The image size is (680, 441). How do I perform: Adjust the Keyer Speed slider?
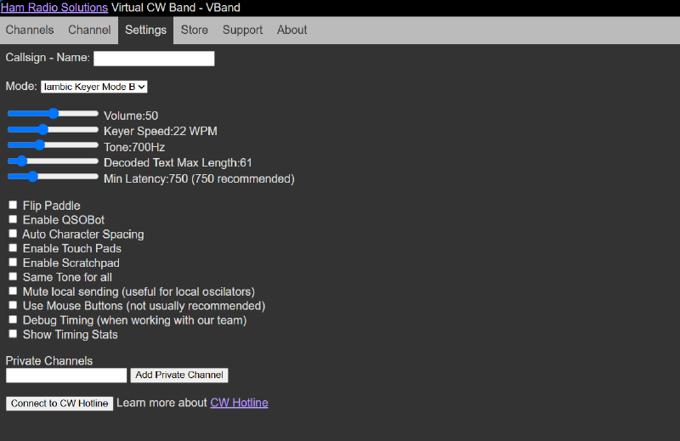point(53,129)
